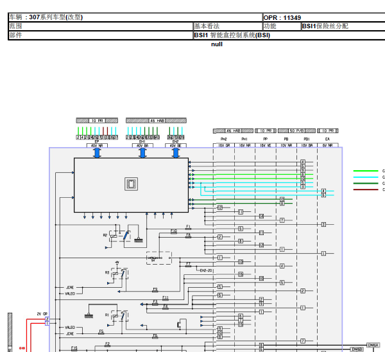Select the R1 relay symbol
Viewport: 385px width, 352px height.
(x=119, y=316)
